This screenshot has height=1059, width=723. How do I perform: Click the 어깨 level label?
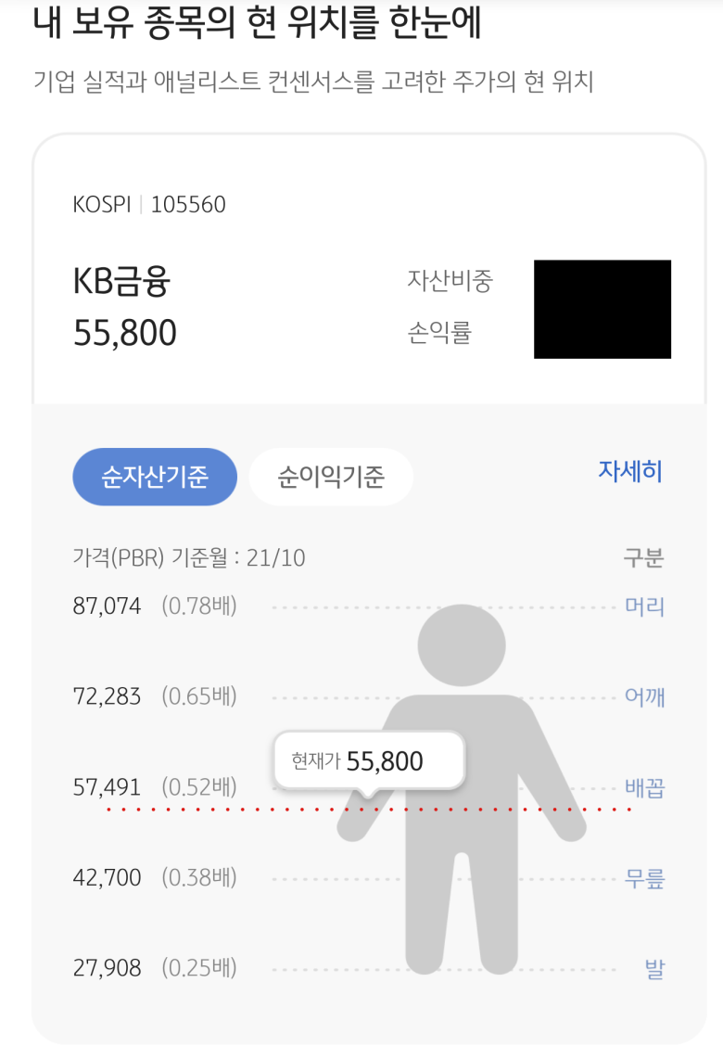[644, 696]
